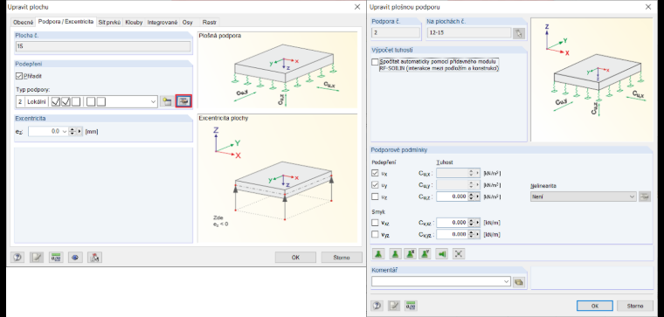664x317 pixels.
Task: Click the Cv,yz stiffness value field
Action: point(452,234)
